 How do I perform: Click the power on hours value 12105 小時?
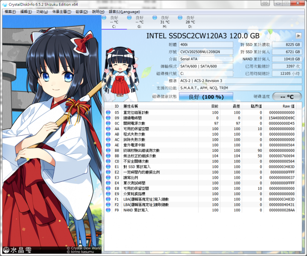[287, 74]
